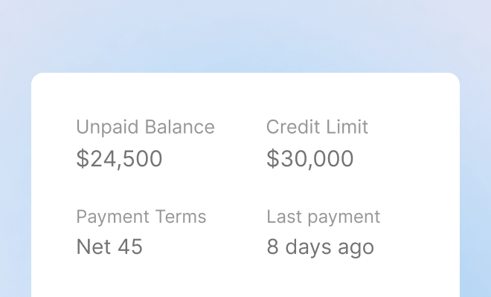491x297 pixels.
Task: Click the digit 8 in "8 days ago"
Action: coord(272,247)
